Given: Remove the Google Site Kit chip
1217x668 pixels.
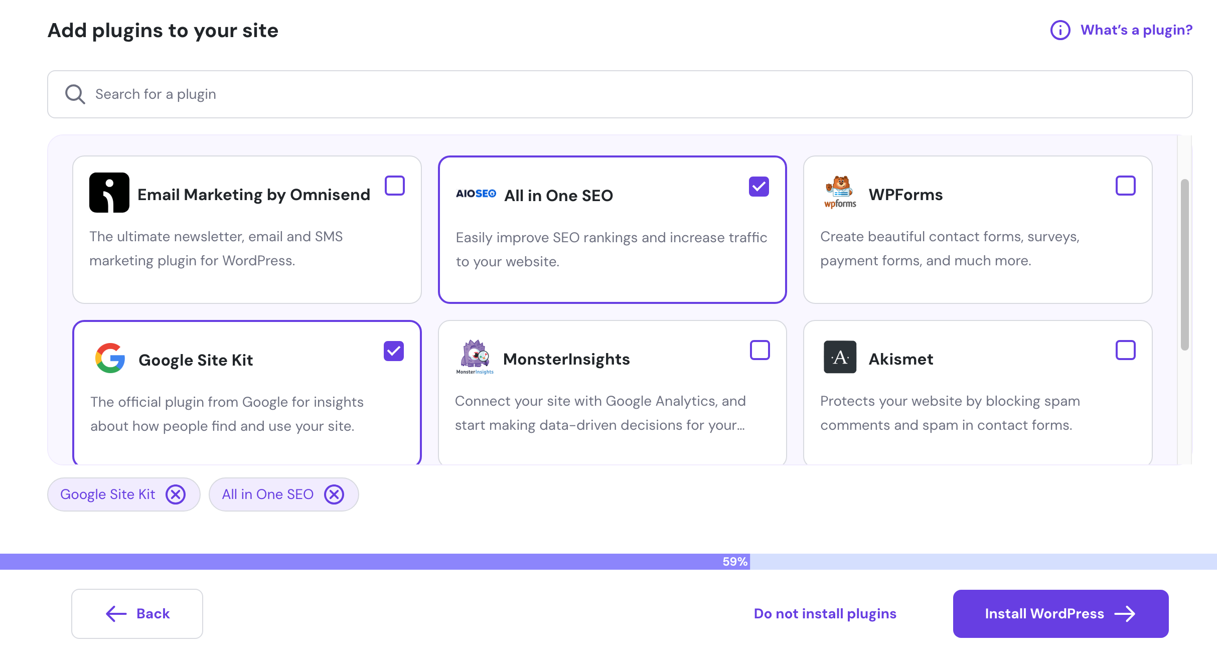Looking at the screenshot, I should [x=176, y=494].
